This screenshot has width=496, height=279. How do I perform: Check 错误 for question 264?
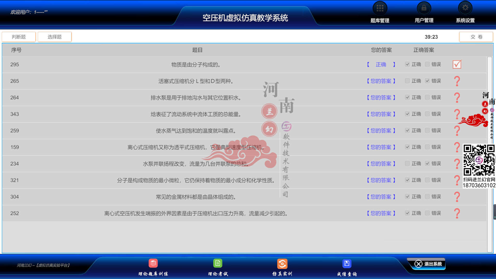[427, 97]
